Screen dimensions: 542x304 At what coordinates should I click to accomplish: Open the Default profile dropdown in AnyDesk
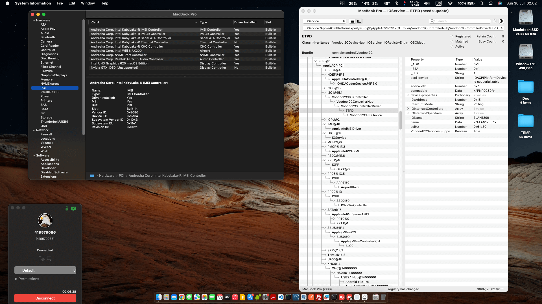tap(45, 270)
